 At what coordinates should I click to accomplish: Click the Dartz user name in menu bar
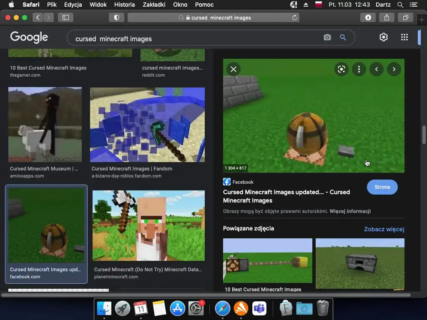click(383, 5)
